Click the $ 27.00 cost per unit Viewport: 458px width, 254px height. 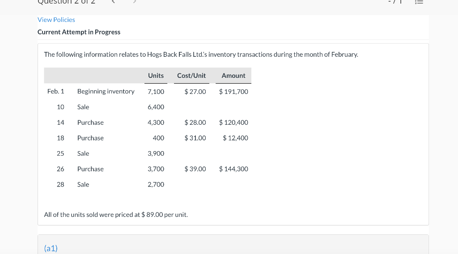pos(195,92)
